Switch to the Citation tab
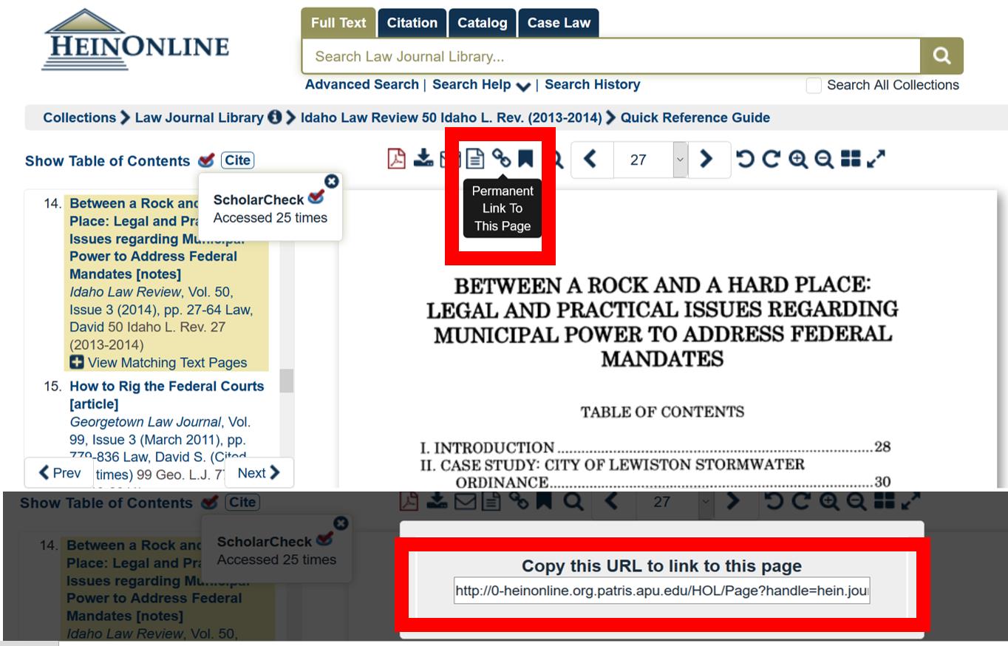This screenshot has width=1008, height=646. click(412, 23)
